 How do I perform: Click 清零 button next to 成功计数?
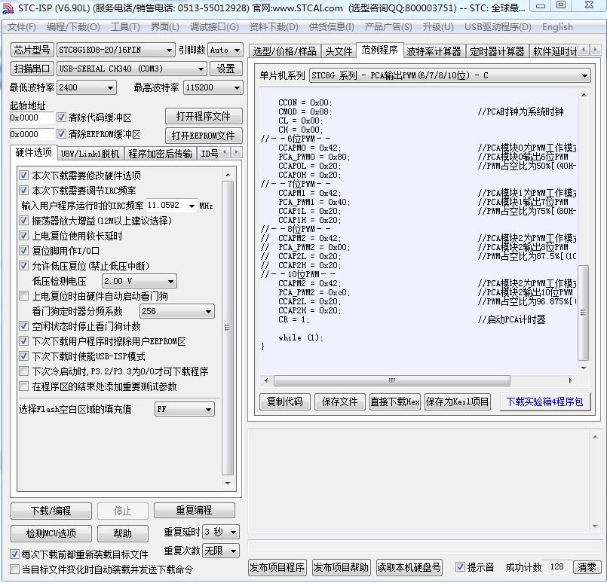[x=587, y=566]
